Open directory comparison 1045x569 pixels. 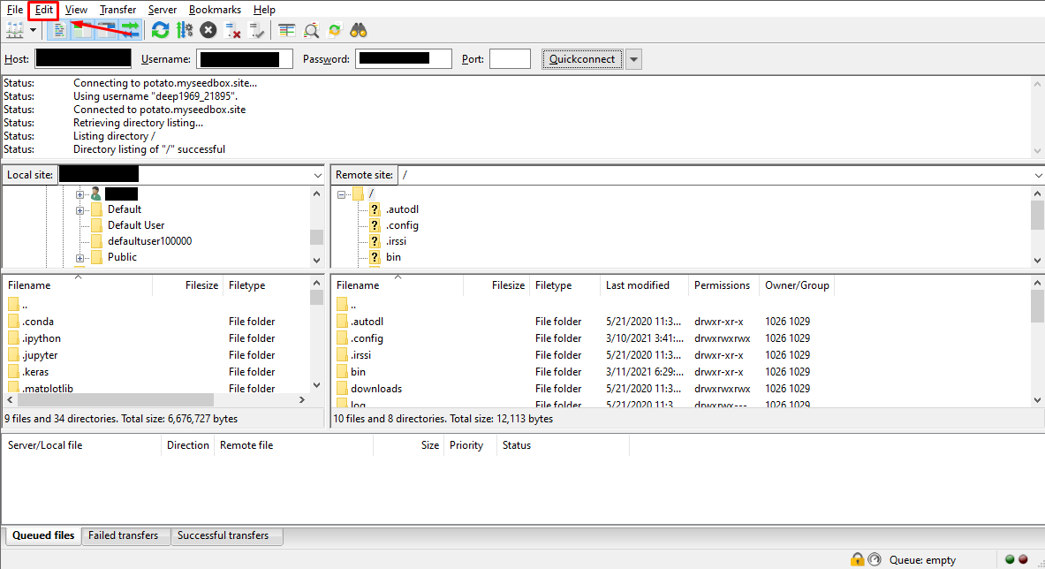tap(310, 29)
